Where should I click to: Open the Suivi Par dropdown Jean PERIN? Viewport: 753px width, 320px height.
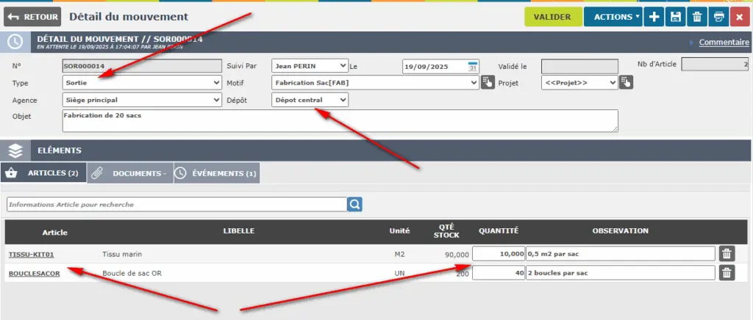(310, 66)
